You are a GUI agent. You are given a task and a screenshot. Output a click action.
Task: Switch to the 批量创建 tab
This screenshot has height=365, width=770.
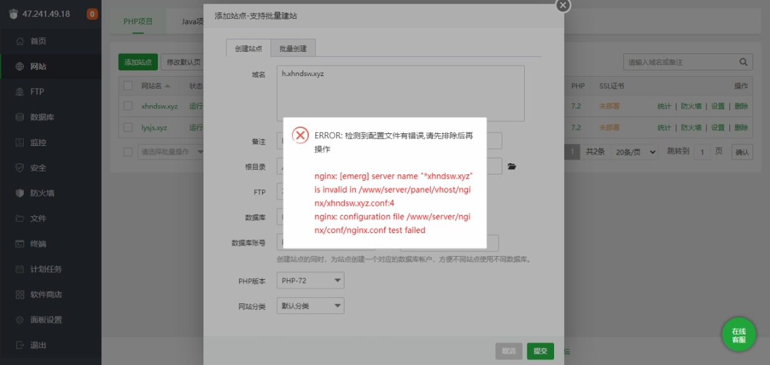point(293,48)
